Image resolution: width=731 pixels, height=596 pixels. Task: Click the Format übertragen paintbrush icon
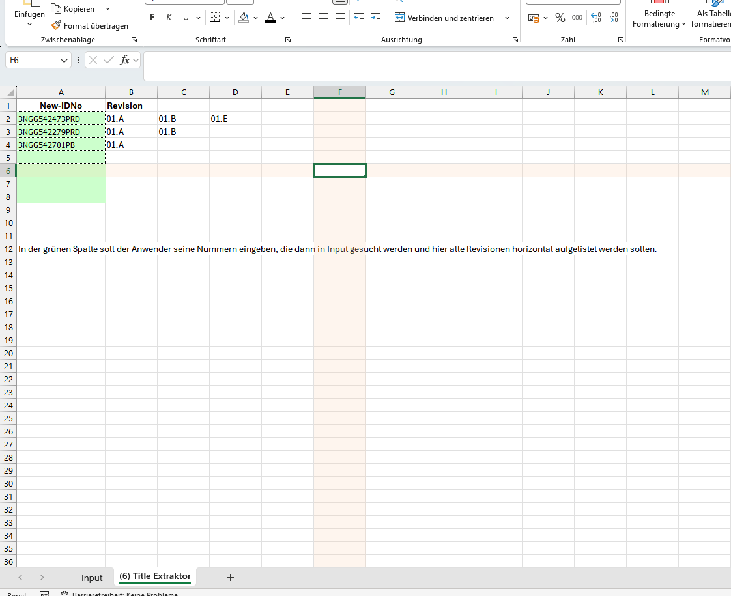(56, 25)
